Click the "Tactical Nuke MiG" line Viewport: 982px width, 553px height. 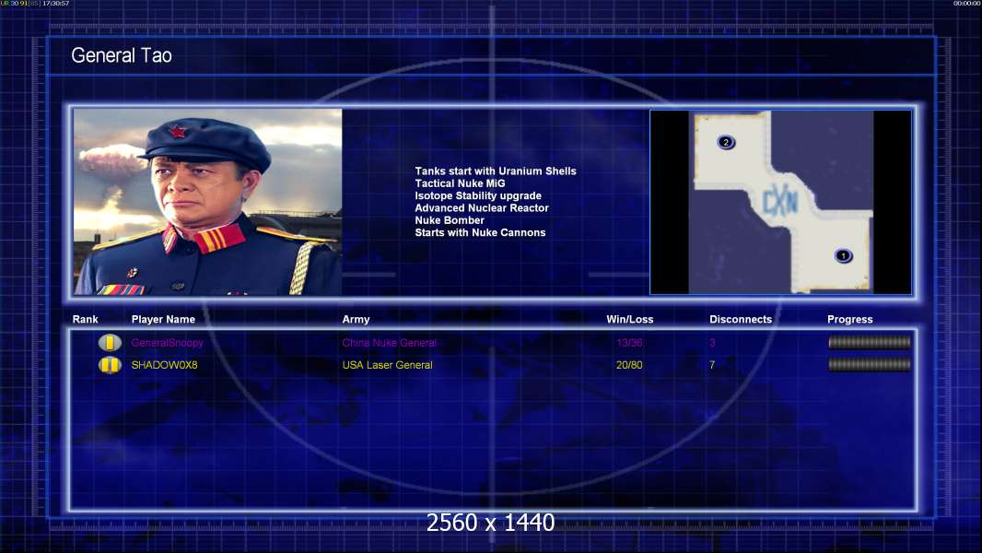tap(460, 183)
